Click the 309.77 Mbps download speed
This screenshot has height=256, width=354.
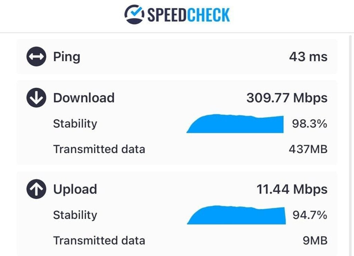pos(287,98)
